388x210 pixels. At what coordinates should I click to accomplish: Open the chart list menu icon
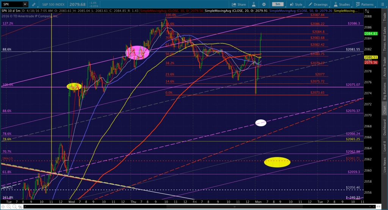[382, 5]
